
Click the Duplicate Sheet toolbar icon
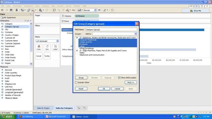click(28, 10)
